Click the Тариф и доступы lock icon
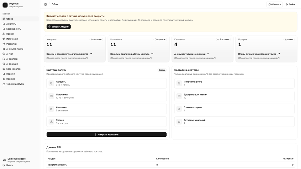301x169 pixels. pyautogui.click(x=4, y=84)
